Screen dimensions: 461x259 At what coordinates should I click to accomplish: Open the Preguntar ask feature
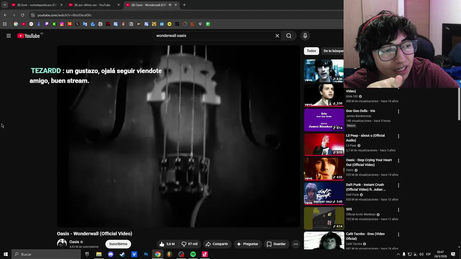[247, 244]
